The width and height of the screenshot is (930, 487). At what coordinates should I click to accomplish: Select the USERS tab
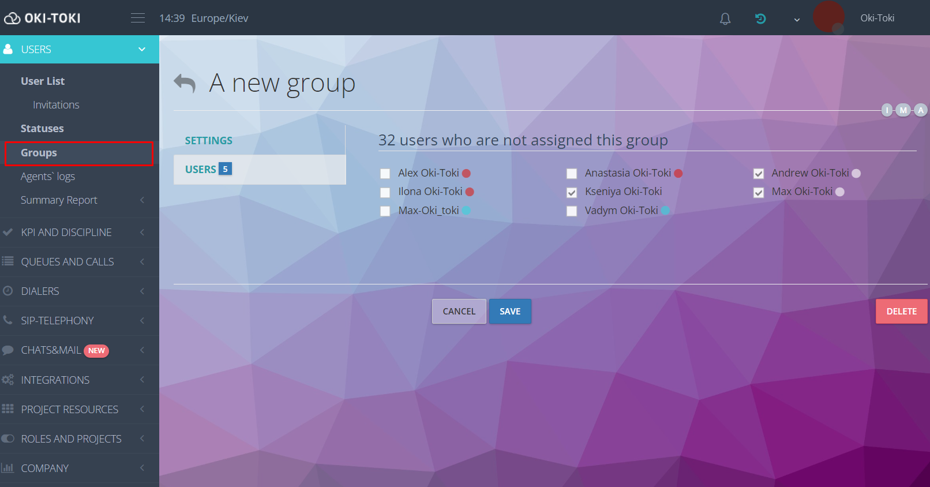[x=260, y=169]
